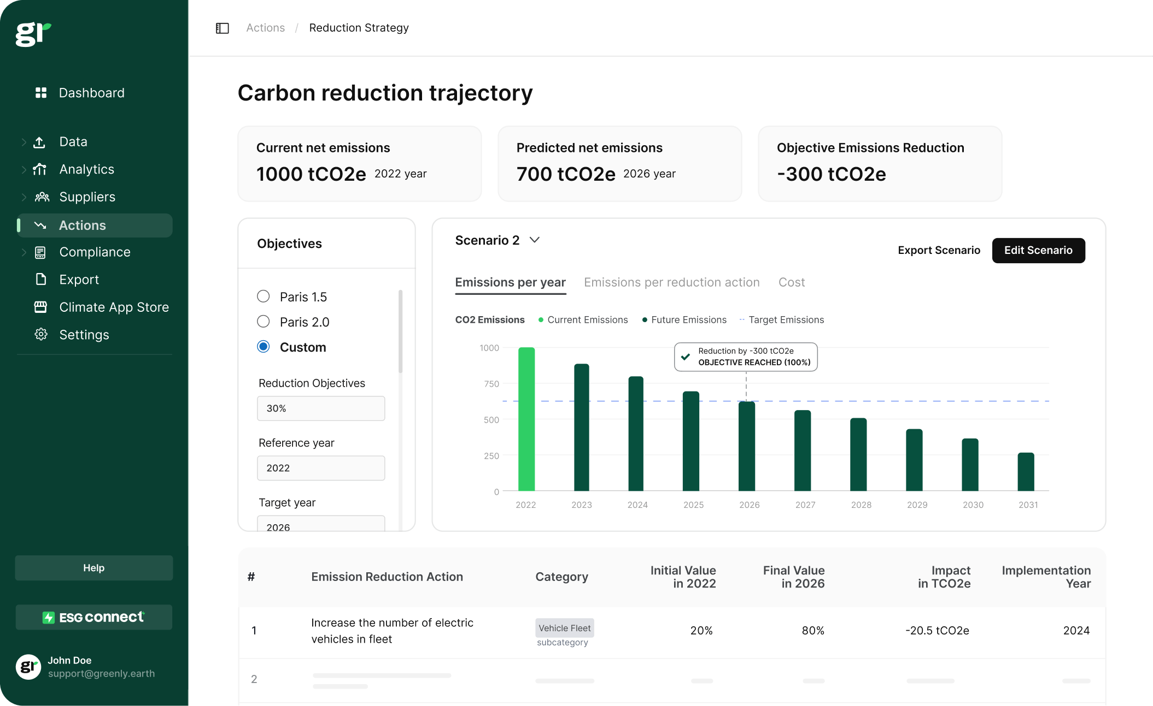
Task: Expand the Compliance menu item
Action: tap(23, 253)
